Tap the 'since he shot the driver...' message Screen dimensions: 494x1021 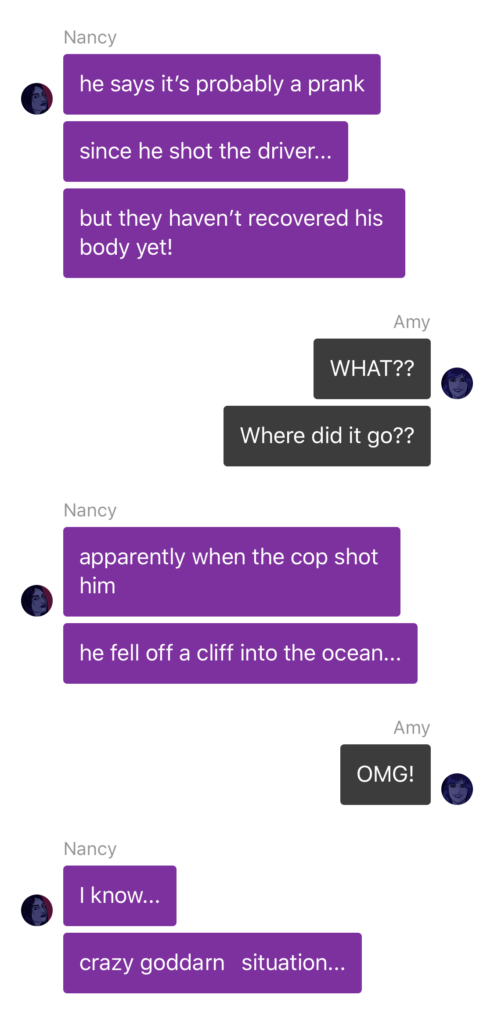(x=206, y=152)
